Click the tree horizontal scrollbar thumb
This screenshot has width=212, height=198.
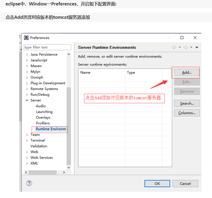coord(43,172)
